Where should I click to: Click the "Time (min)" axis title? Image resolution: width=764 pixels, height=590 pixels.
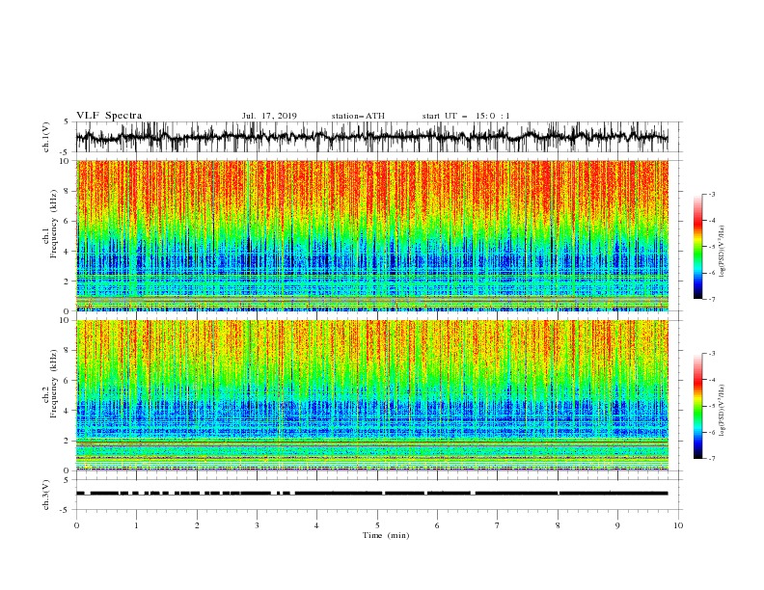tap(386, 535)
